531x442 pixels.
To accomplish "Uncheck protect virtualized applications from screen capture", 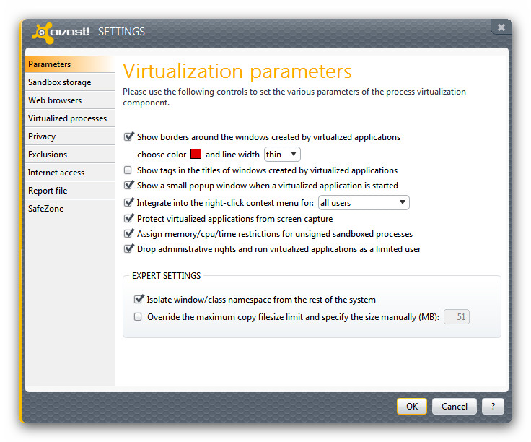I will (129, 218).
